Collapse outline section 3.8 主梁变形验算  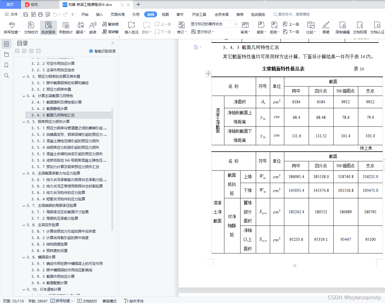[x=24, y=225]
